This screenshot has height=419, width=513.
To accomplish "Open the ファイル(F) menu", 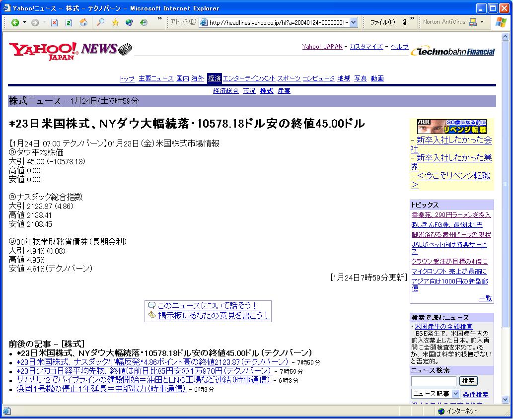I will point(382,22).
